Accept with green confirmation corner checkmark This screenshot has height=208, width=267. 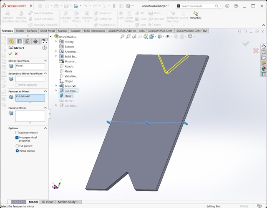coord(246,44)
